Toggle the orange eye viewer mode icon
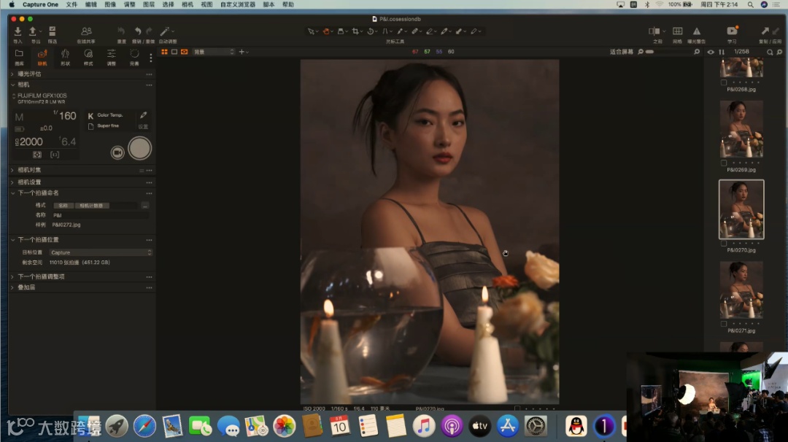The width and height of the screenshot is (788, 442). [185, 52]
